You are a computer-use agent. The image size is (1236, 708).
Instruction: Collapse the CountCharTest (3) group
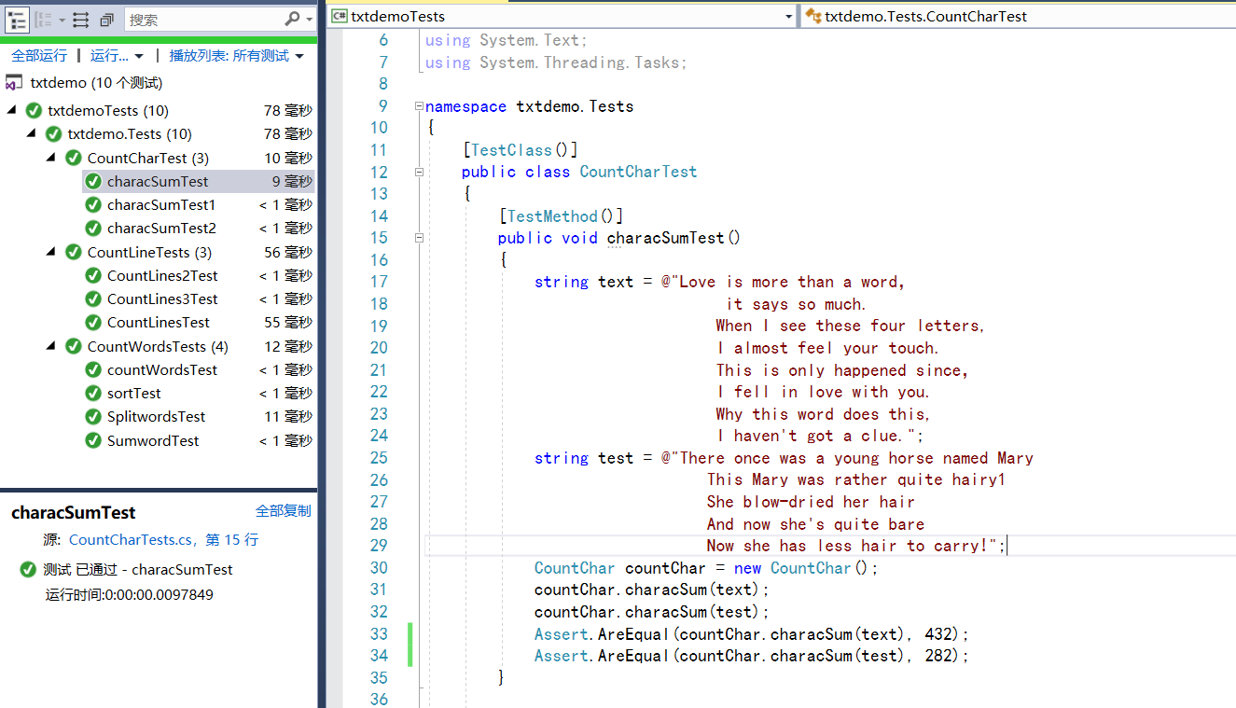click(x=51, y=158)
